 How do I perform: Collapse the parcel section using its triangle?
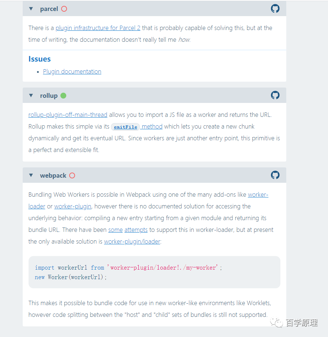point(31,9)
